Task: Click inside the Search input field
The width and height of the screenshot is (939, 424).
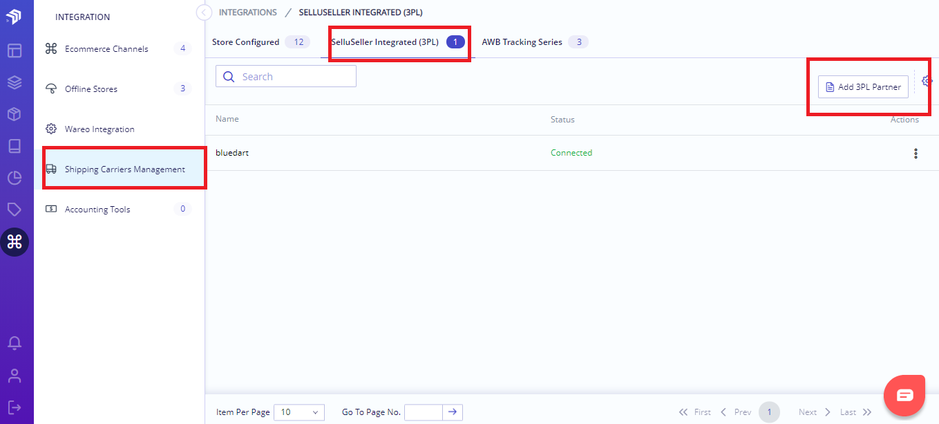Action: [285, 76]
